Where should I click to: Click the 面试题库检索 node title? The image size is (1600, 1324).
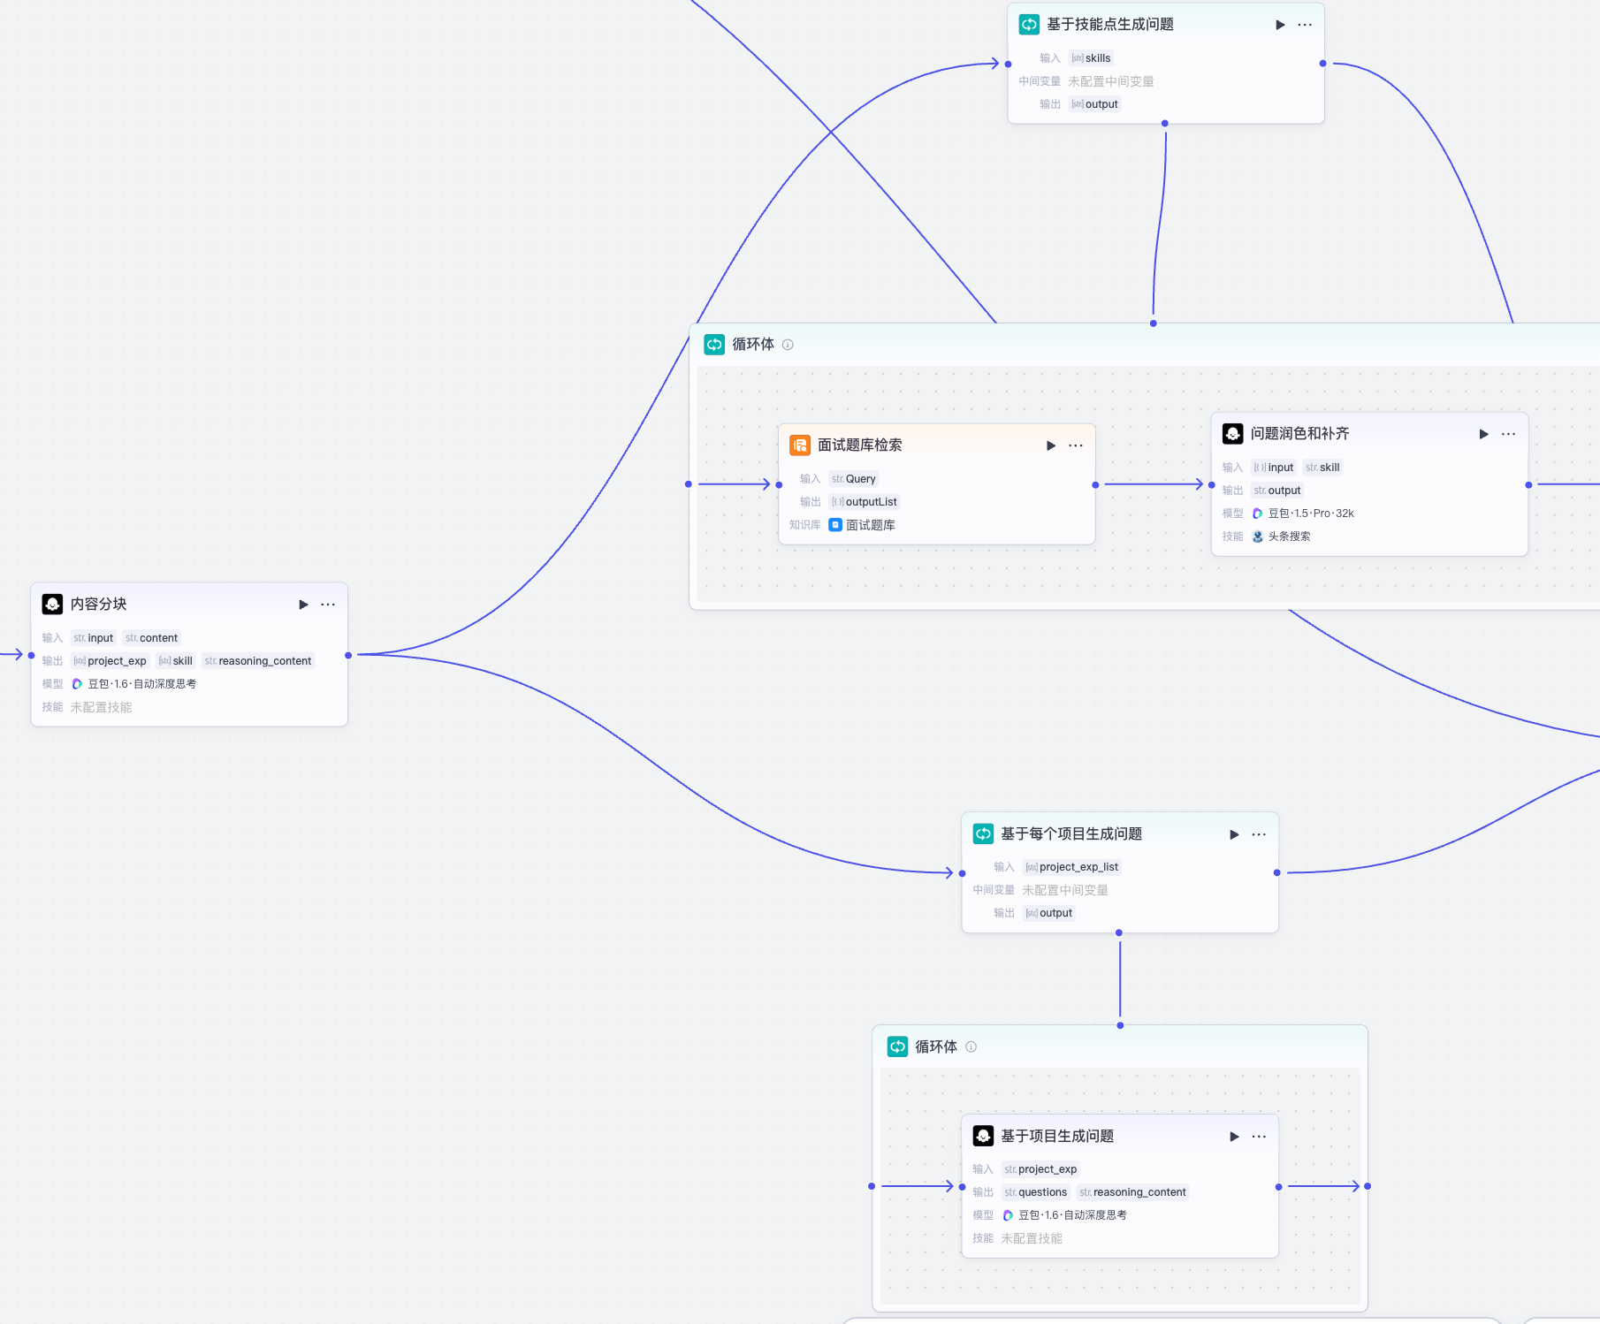click(x=859, y=445)
